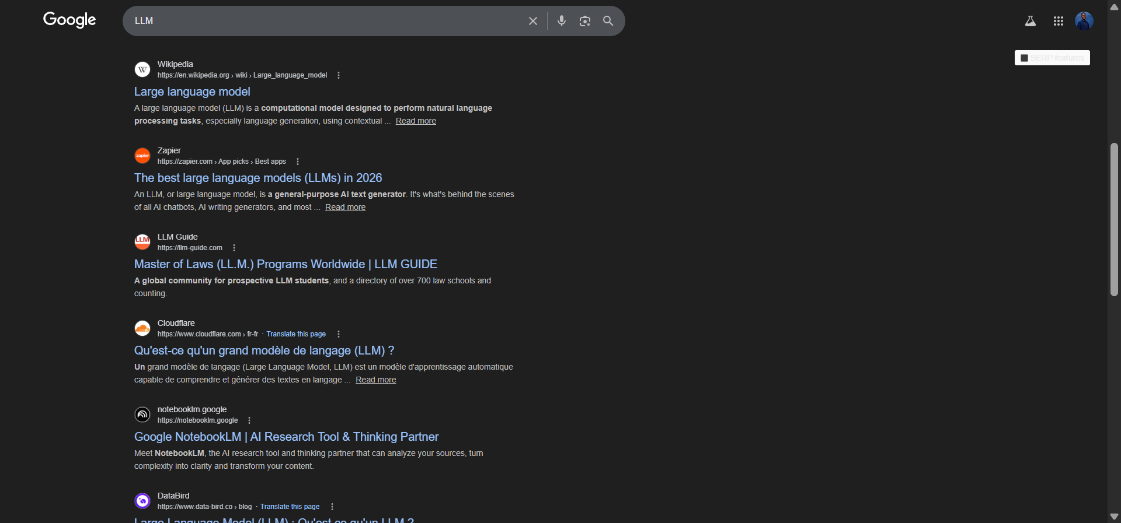The height and width of the screenshot is (523, 1121).
Task: Click the notebooklm.google site name
Action: pos(192,409)
